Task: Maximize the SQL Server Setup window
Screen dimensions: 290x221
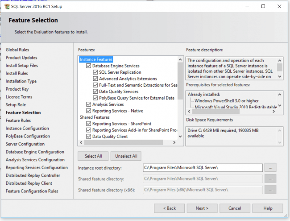Action: pyautogui.click(x=263, y=6)
